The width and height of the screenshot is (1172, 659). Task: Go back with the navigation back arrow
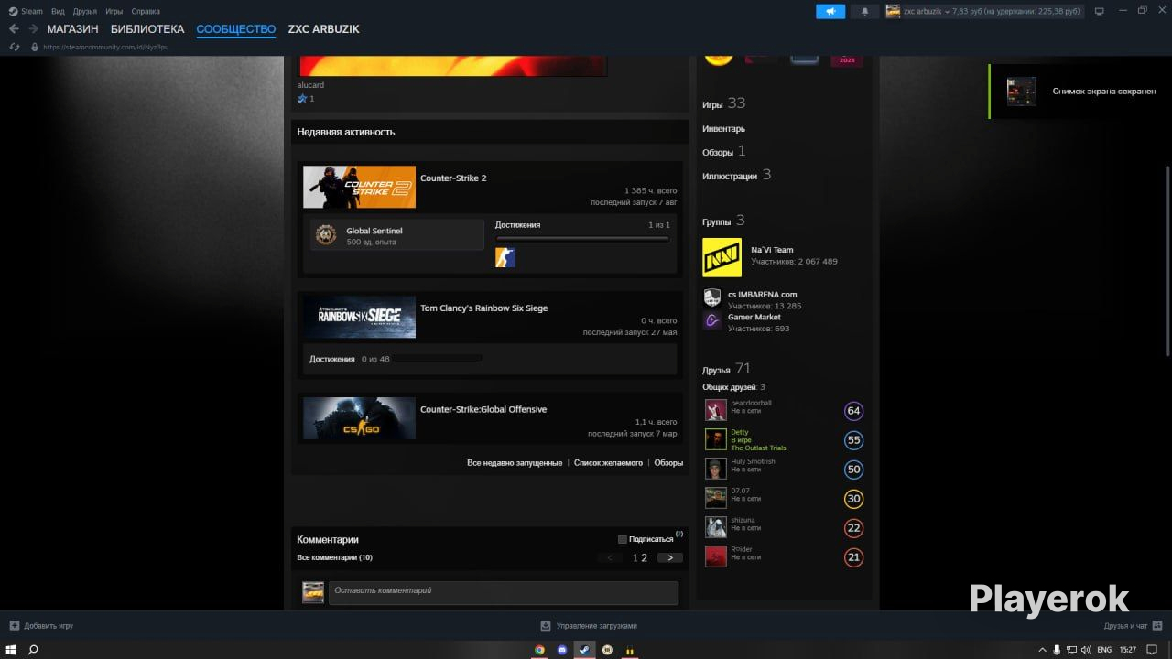(14, 29)
